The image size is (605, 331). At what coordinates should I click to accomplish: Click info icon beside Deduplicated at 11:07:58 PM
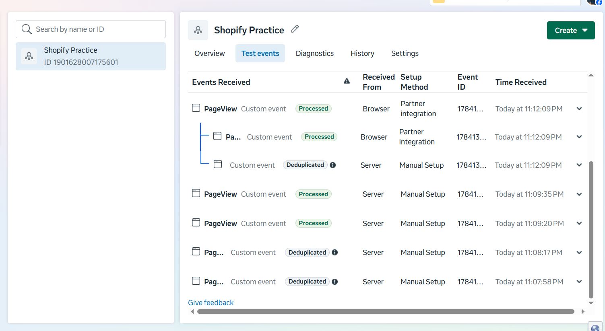coord(335,282)
